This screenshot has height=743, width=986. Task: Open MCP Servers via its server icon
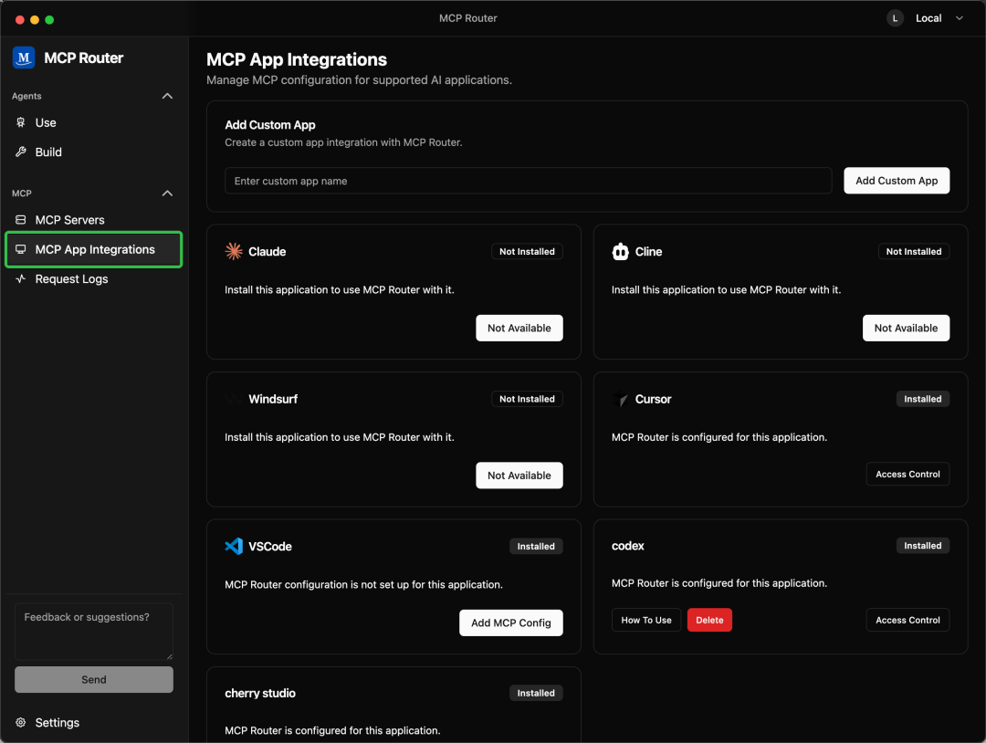pyautogui.click(x=20, y=219)
